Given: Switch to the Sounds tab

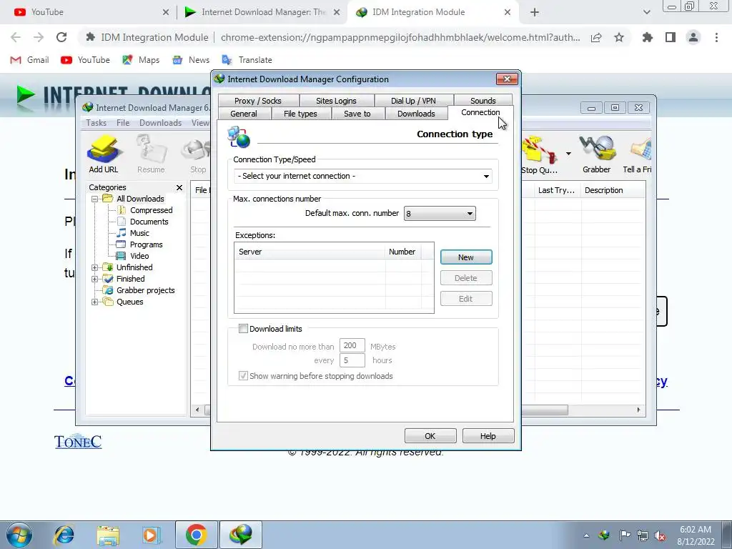Looking at the screenshot, I should [x=483, y=100].
